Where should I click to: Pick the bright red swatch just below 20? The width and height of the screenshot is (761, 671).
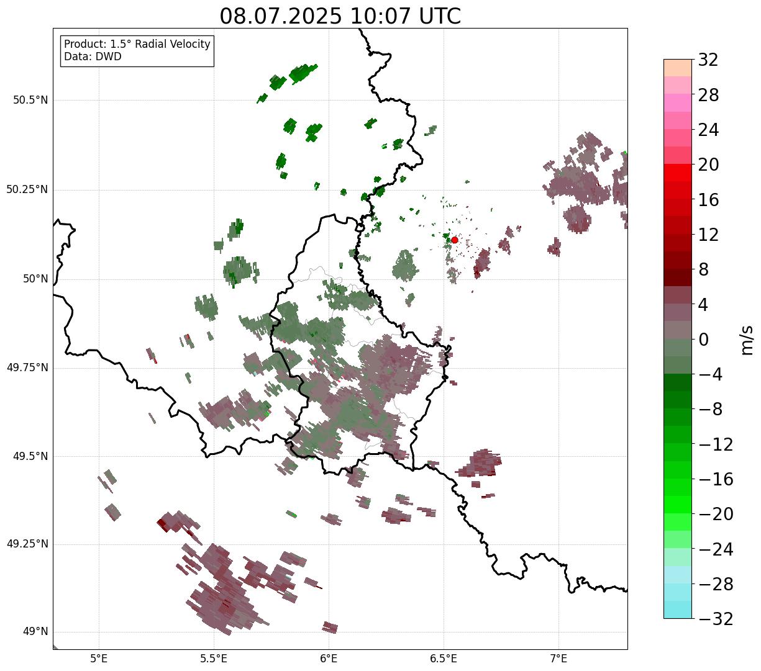[677, 173]
